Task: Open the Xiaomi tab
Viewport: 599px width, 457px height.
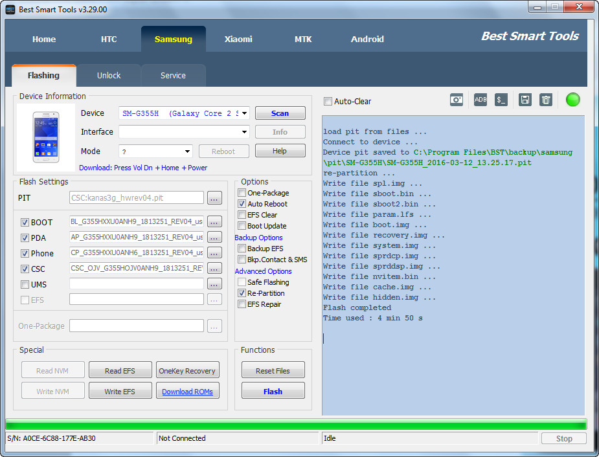Action: point(238,39)
